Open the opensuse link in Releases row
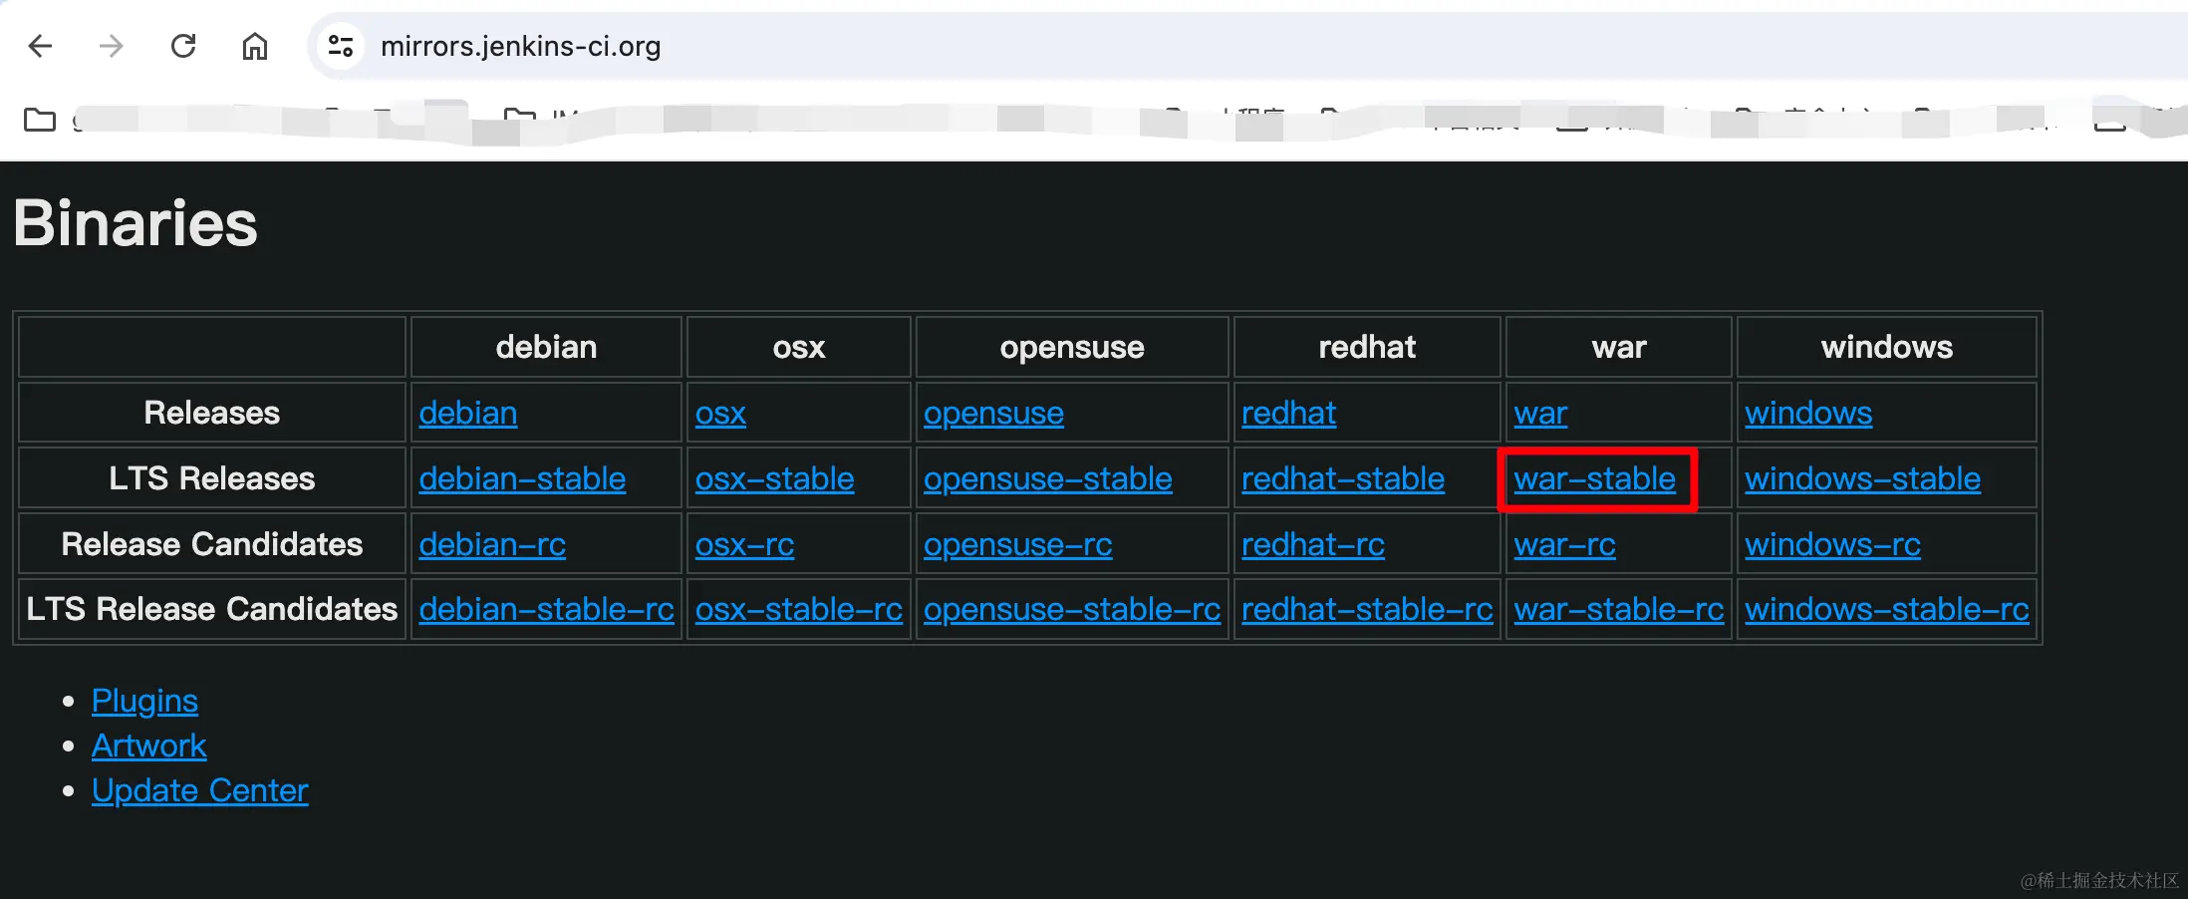Screen dimensions: 2188x899 tap(993, 413)
